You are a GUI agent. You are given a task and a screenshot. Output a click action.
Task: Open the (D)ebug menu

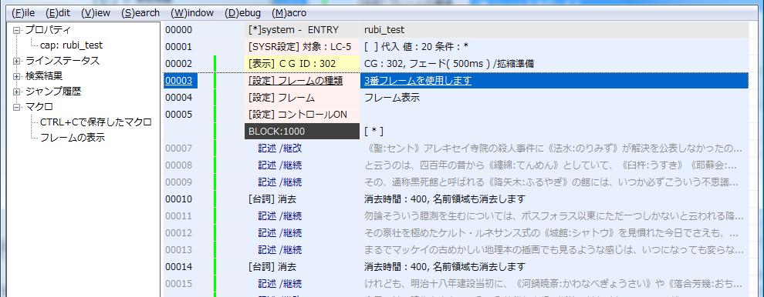point(242,13)
